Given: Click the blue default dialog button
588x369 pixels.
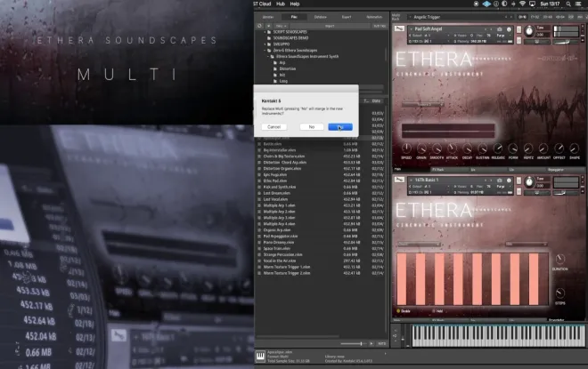Looking at the screenshot, I should click(x=340, y=127).
